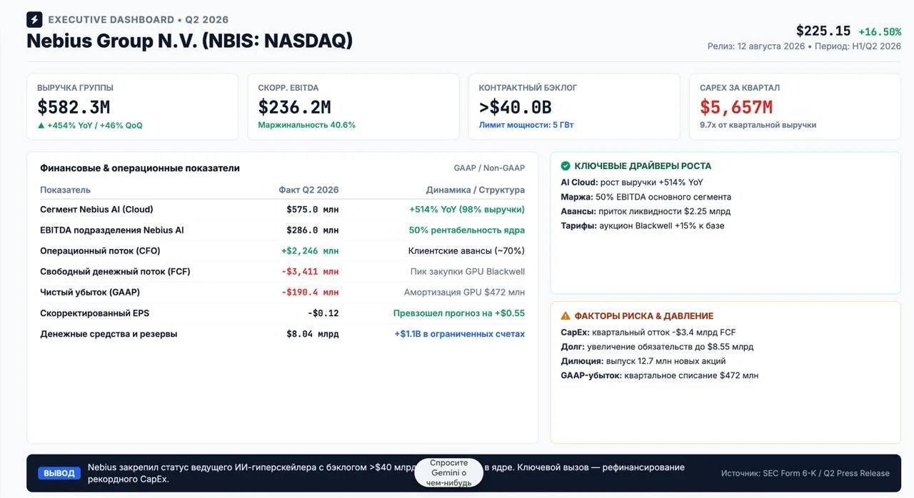This screenshot has height=498, width=914.
Task: Click the $575.0 млн value
Action: tap(313, 210)
